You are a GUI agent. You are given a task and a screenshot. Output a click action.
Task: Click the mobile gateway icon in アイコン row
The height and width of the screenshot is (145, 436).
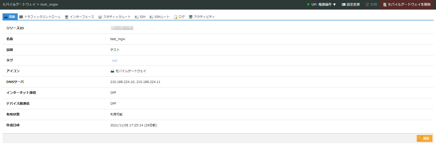[112, 71]
